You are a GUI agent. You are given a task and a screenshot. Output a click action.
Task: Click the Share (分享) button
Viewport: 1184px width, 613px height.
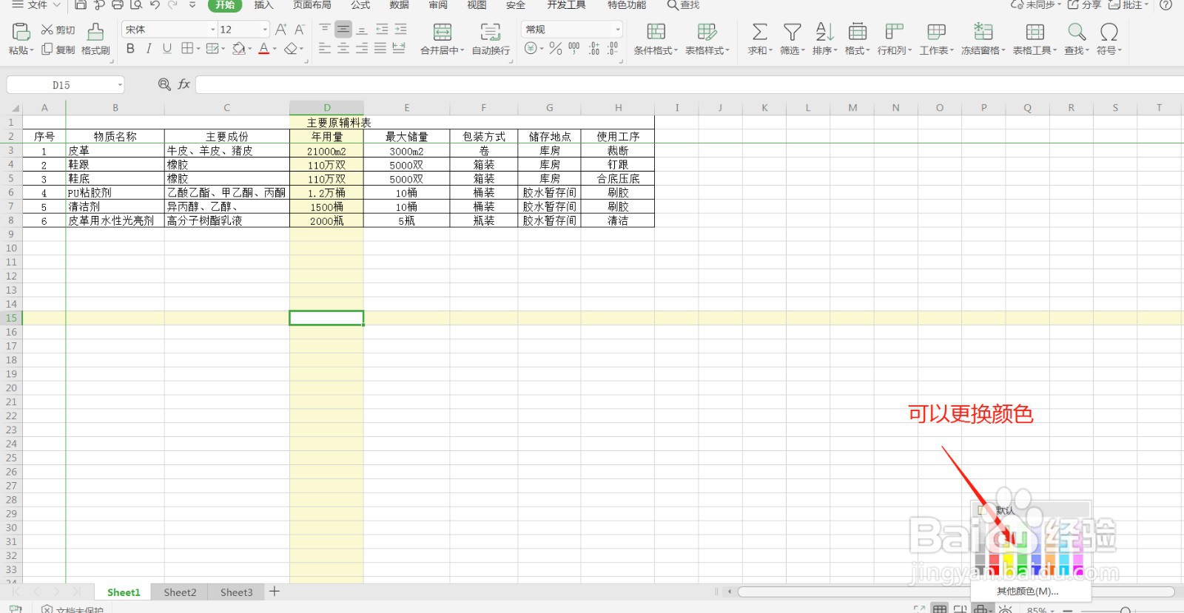point(1084,4)
